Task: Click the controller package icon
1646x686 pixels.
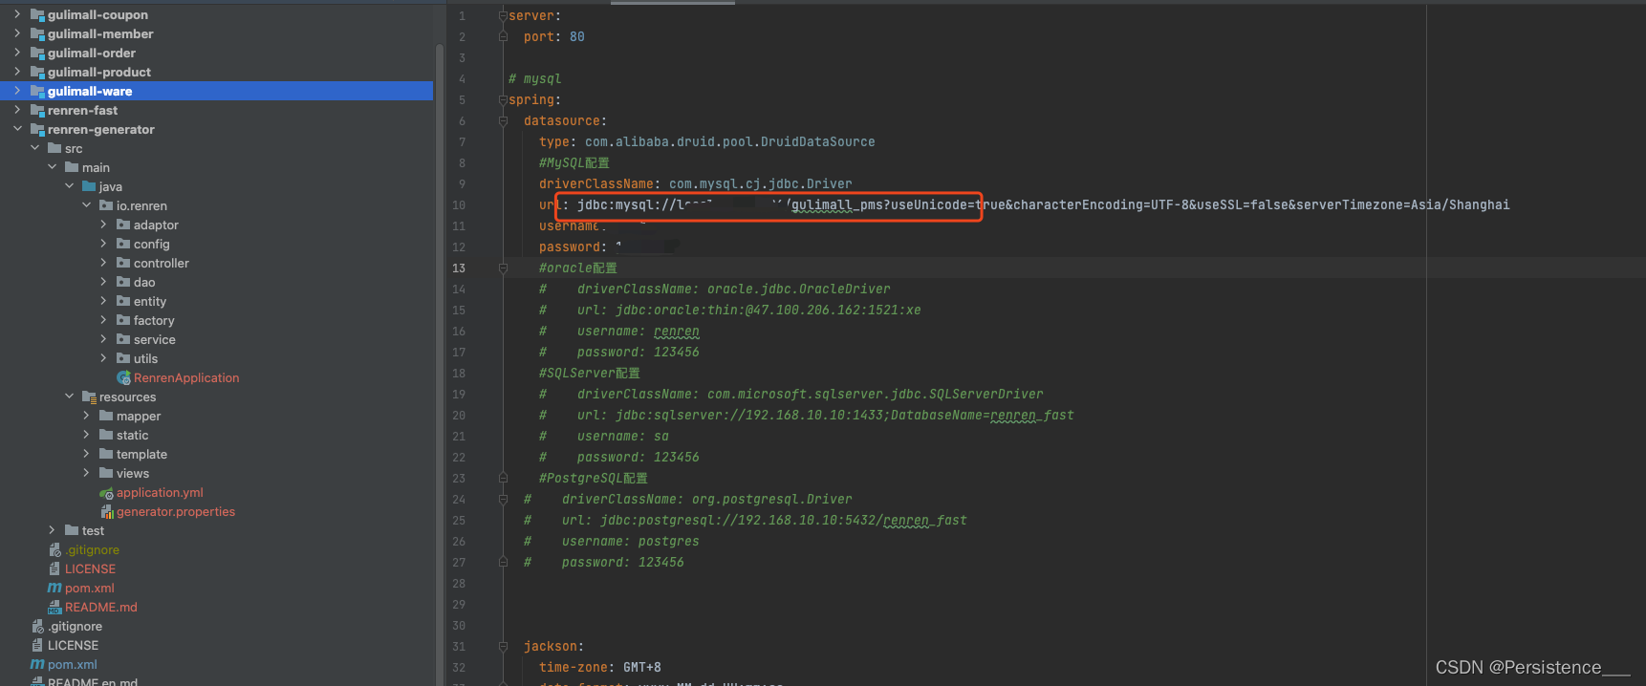Action: (x=123, y=263)
